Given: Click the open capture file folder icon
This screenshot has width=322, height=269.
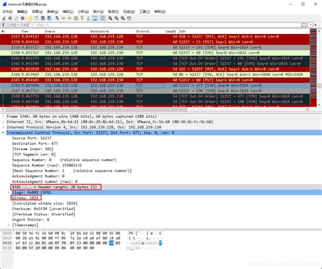Looking at the screenshot, I should click(x=31, y=18).
